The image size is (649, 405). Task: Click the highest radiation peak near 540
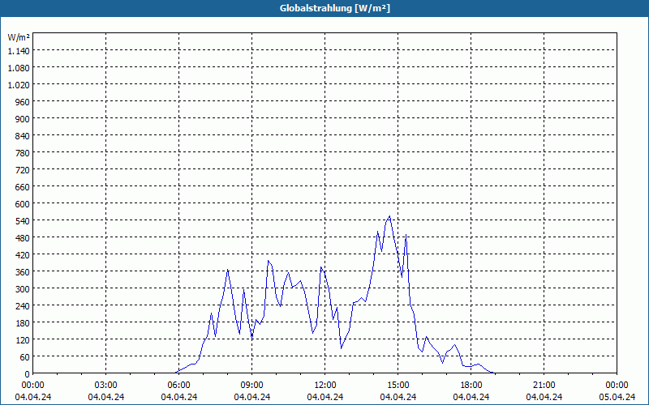pyautogui.click(x=389, y=216)
